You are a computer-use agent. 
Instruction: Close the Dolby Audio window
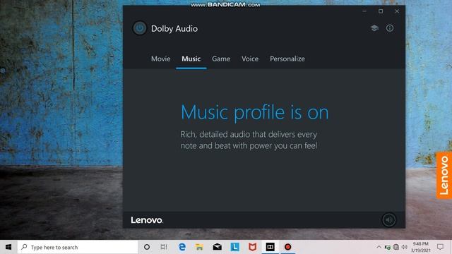[x=397, y=11]
